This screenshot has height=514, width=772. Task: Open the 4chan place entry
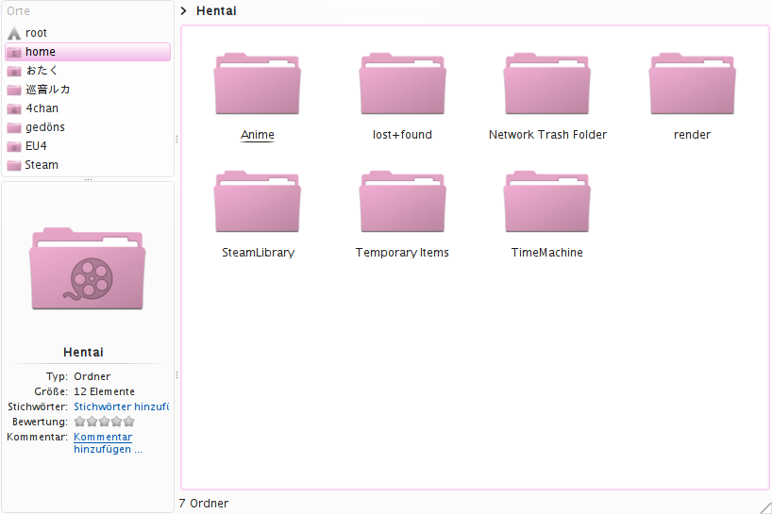coord(88,108)
